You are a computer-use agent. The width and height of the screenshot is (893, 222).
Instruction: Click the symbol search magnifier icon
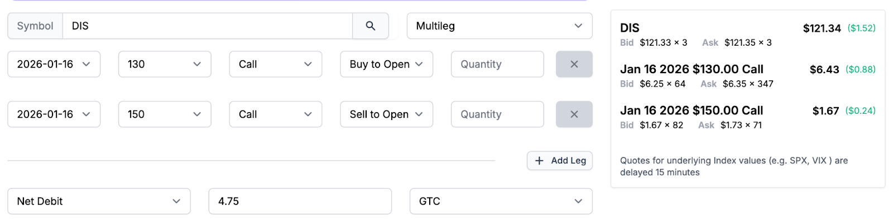pyautogui.click(x=371, y=26)
